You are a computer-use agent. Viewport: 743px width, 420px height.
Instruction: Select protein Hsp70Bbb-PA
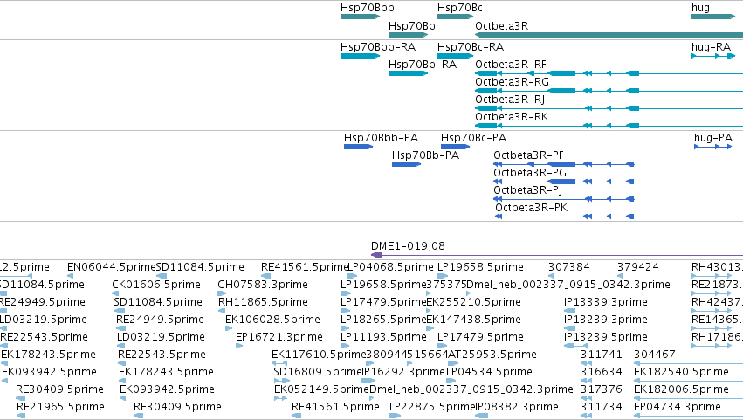tap(358, 147)
